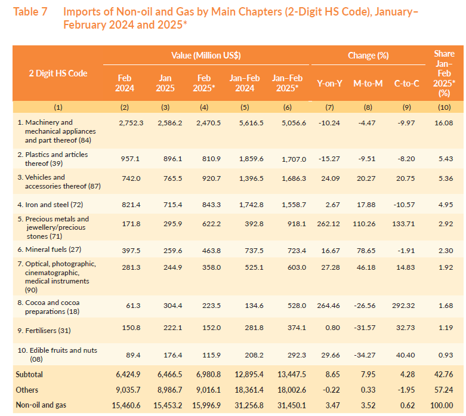Select the 'Fertilisers (31)' row label
Image resolution: width=466 pixels, height=416 pixels.
tap(44, 330)
